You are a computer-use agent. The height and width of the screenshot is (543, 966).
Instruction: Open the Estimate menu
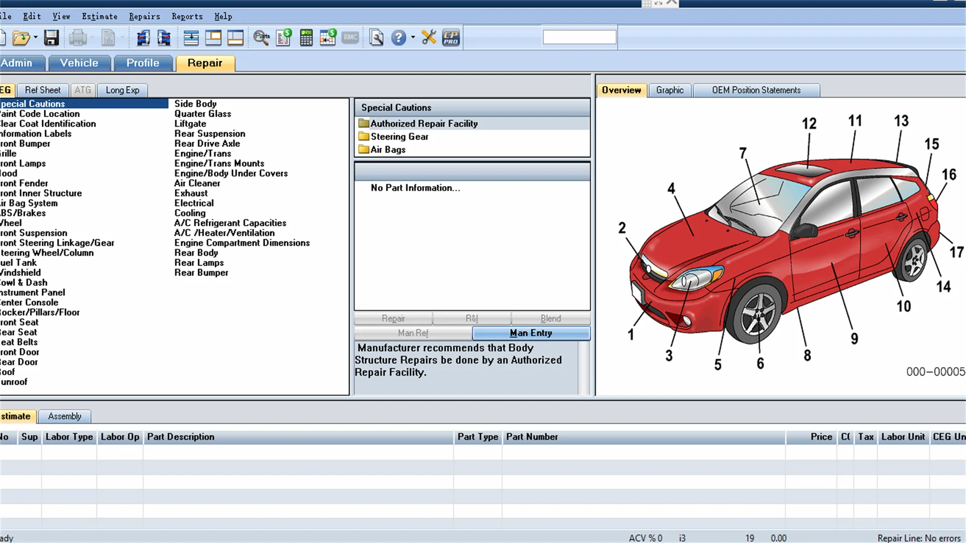[100, 16]
